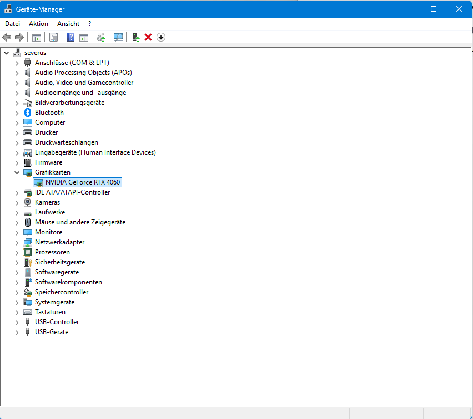Expand the Netzwerkadapter category arrow
This screenshot has height=419, width=473.
pyautogui.click(x=17, y=243)
